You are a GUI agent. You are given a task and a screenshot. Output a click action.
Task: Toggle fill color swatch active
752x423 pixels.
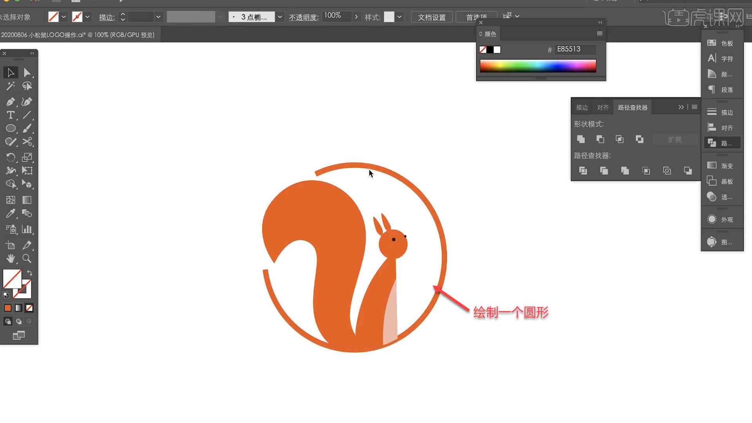point(11,278)
